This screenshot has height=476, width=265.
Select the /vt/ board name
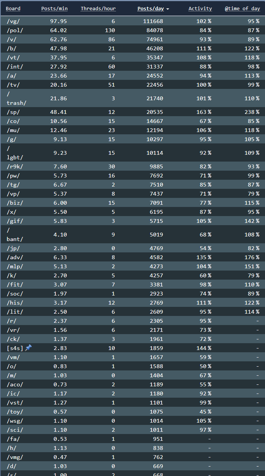point(13,58)
